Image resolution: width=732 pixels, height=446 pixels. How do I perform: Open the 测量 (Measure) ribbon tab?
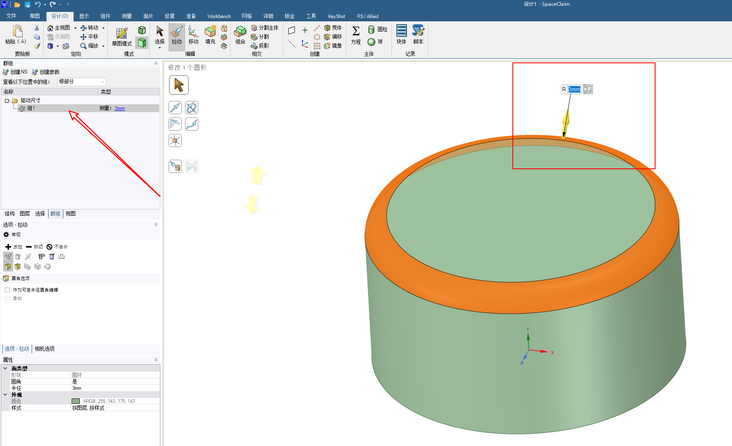point(127,16)
